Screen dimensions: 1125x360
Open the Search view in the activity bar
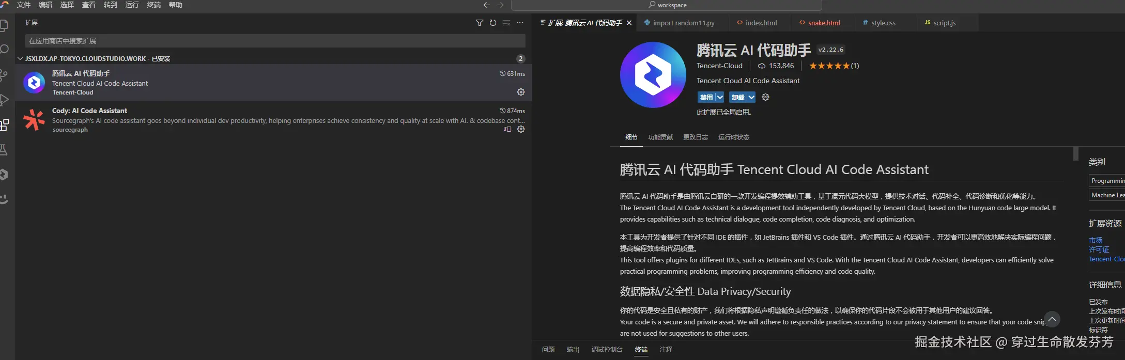4,50
